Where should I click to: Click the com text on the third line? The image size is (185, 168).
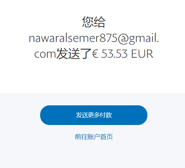pos(45,54)
